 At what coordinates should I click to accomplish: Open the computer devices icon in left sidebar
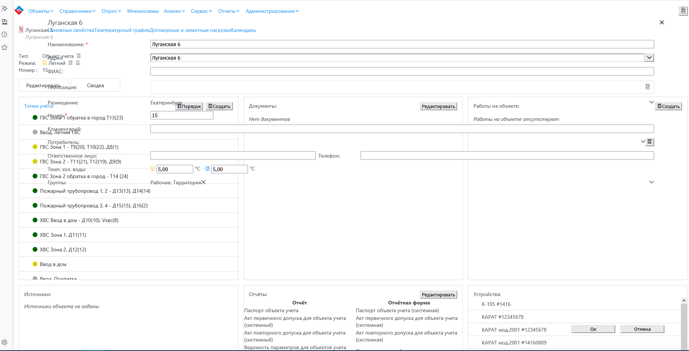click(4, 22)
